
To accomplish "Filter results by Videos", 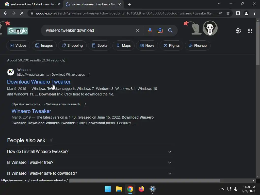I will [18, 45].
